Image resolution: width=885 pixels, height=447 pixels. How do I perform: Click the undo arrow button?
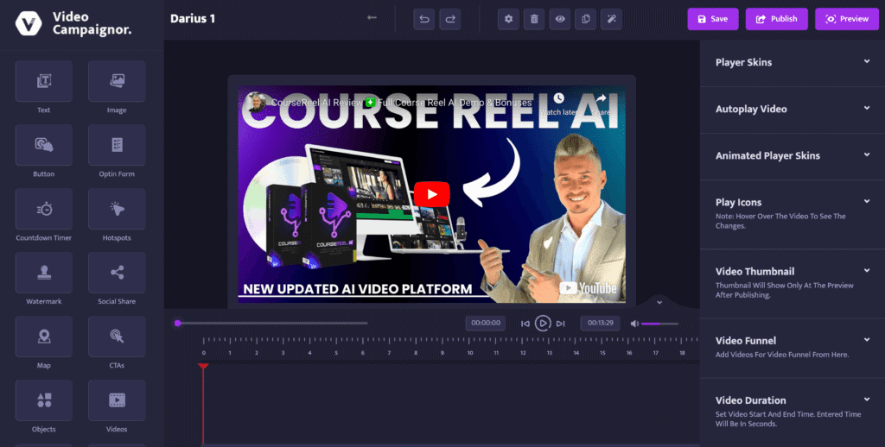tap(423, 19)
